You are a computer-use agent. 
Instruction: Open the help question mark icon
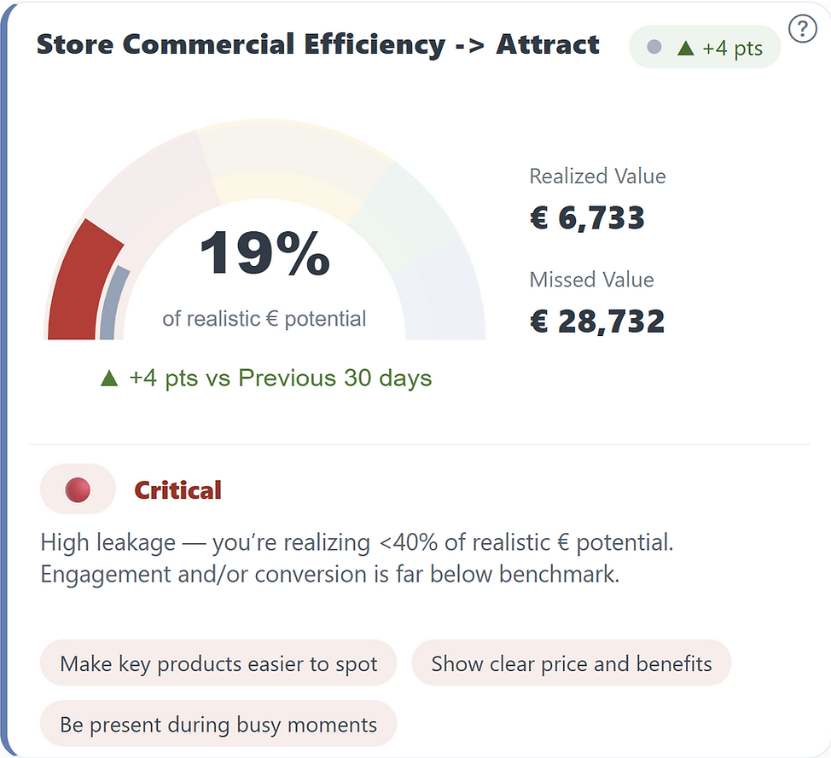(803, 29)
